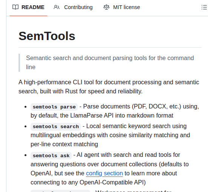Open the outline list icon
Viewport: 208px width, 192px height.
(x=204, y=7)
